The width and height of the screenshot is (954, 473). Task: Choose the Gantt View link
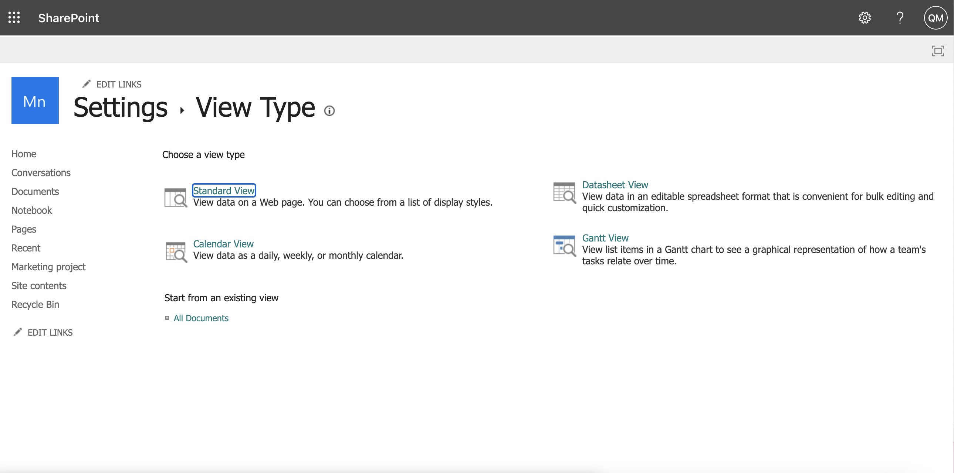click(x=605, y=238)
